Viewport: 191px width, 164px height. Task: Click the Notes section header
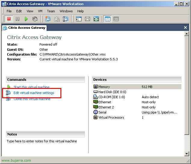pyautogui.click(x=45, y=134)
